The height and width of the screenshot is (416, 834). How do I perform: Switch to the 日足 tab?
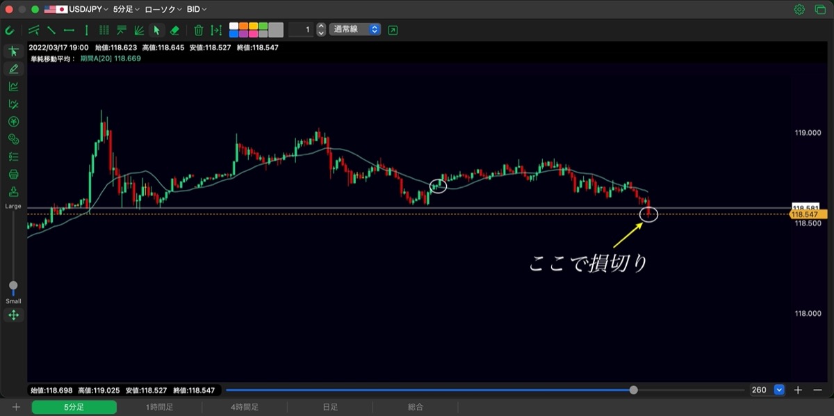(x=330, y=408)
